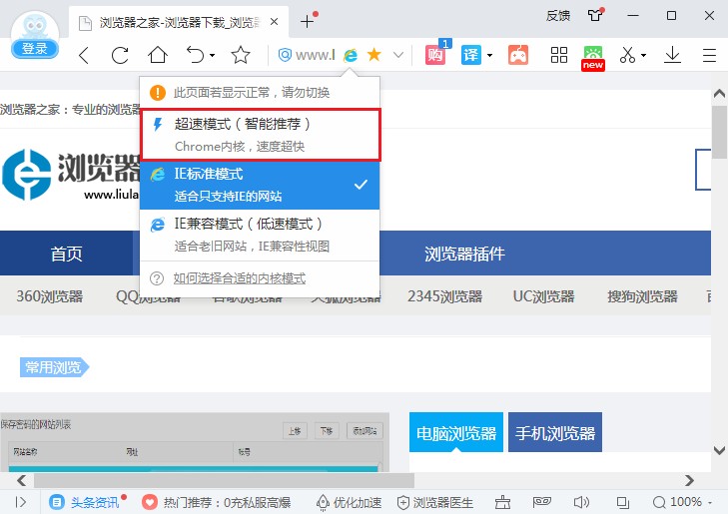Click horizontal scrollbar left arrow
728x514 pixels.
(21, 480)
